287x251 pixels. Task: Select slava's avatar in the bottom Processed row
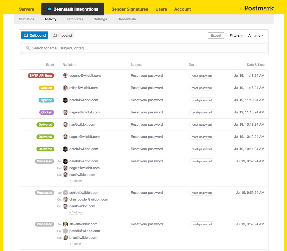[x=65, y=224]
